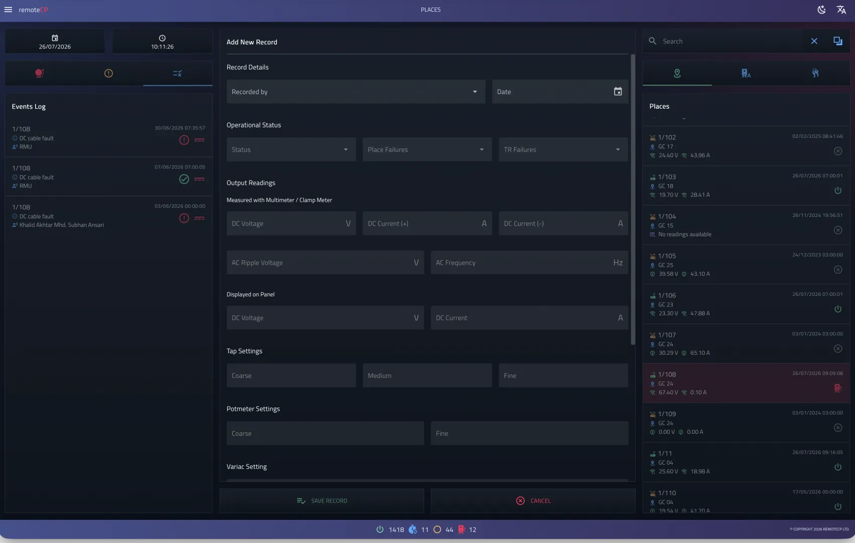Switch to the third places-panel tab
The height and width of the screenshot is (543, 855).
point(815,73)
